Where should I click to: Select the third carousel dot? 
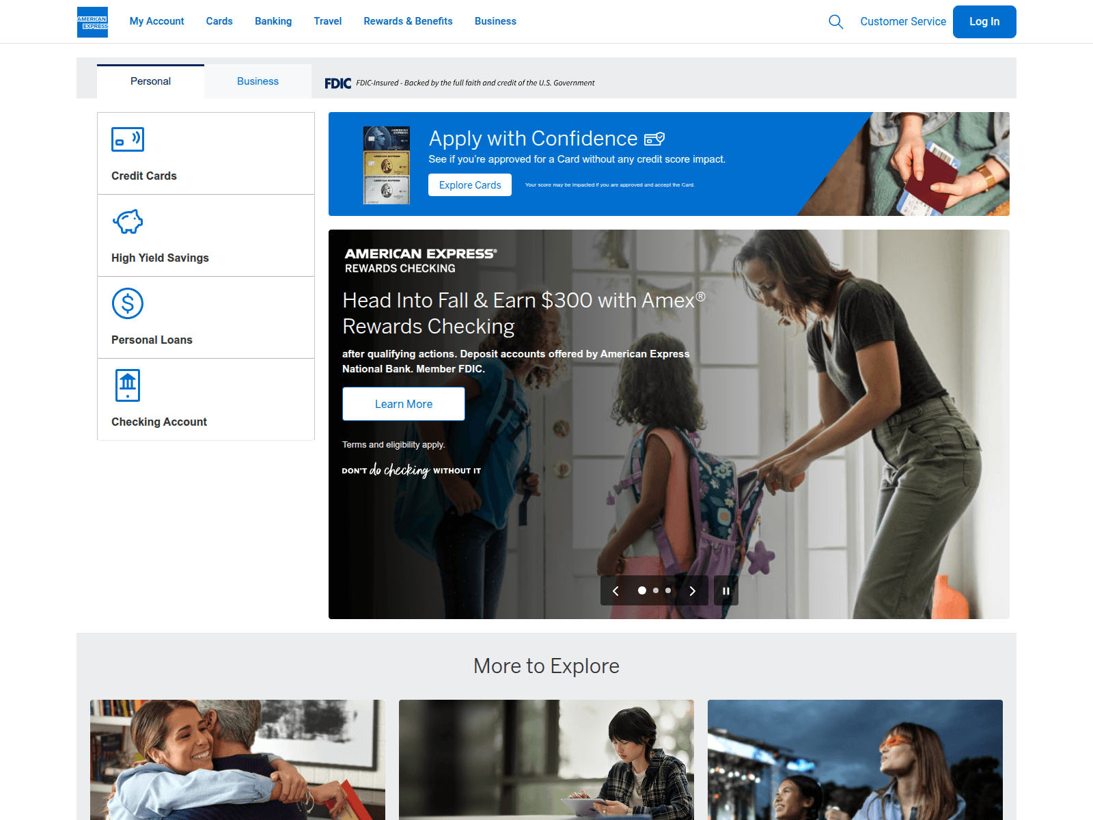pos(668,590)
